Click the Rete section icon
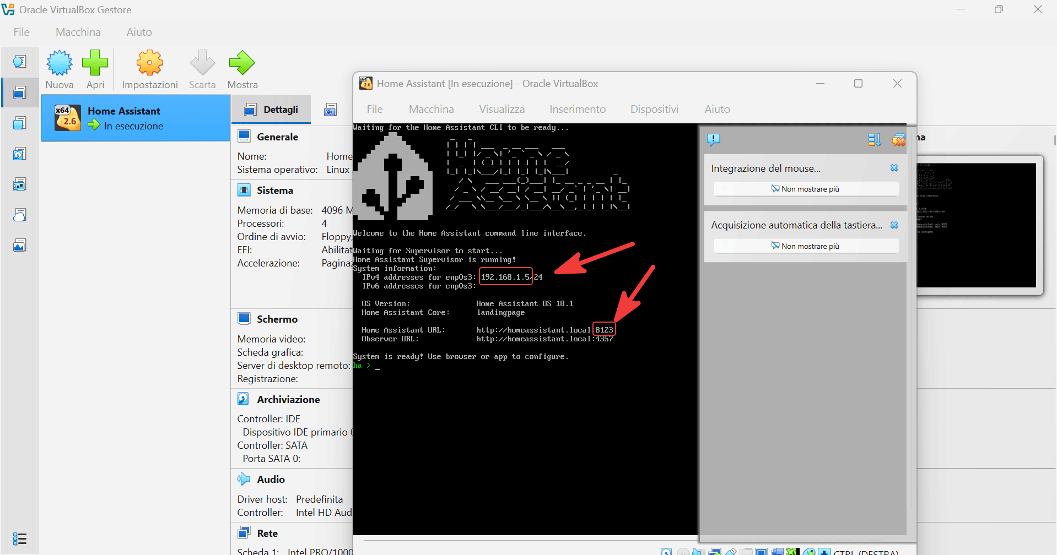The image size is (1057, 555). (x=244, y=533)
